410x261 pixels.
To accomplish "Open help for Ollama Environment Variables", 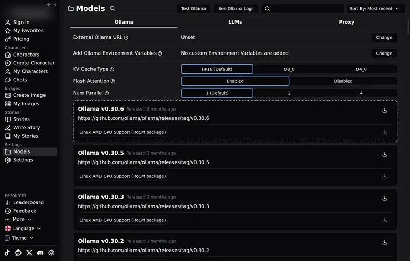I will click(x=160, y=53).
